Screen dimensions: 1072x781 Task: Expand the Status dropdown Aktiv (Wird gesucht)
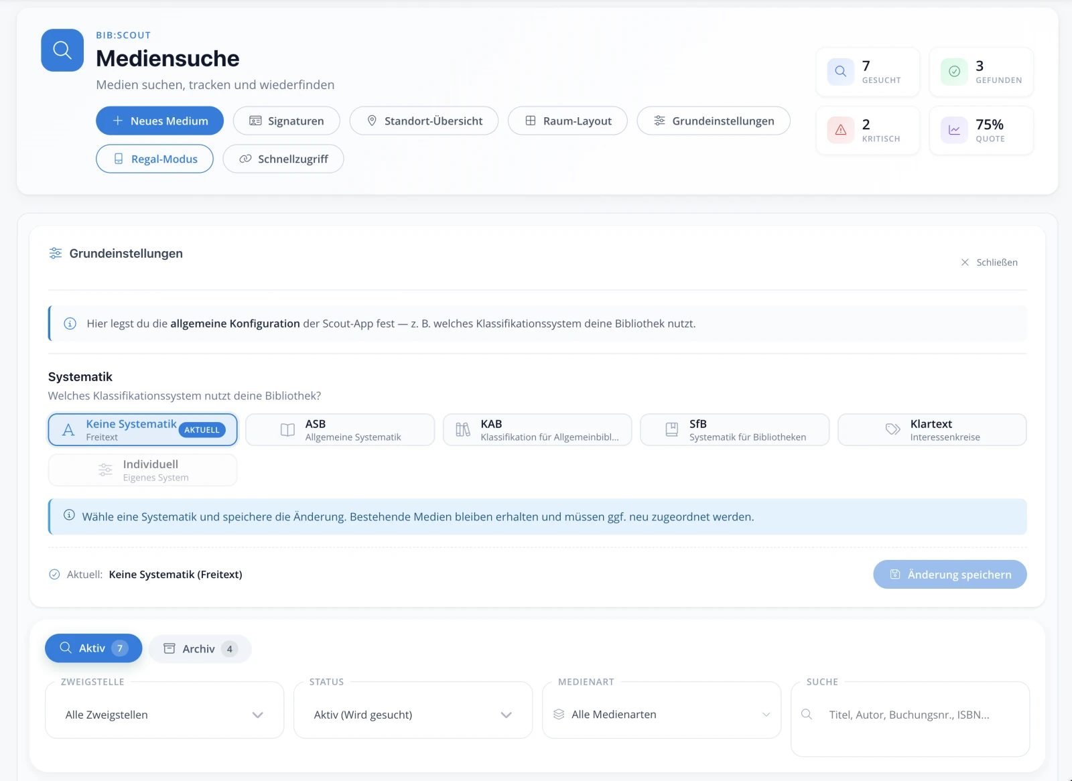click(x=413, y=715)
